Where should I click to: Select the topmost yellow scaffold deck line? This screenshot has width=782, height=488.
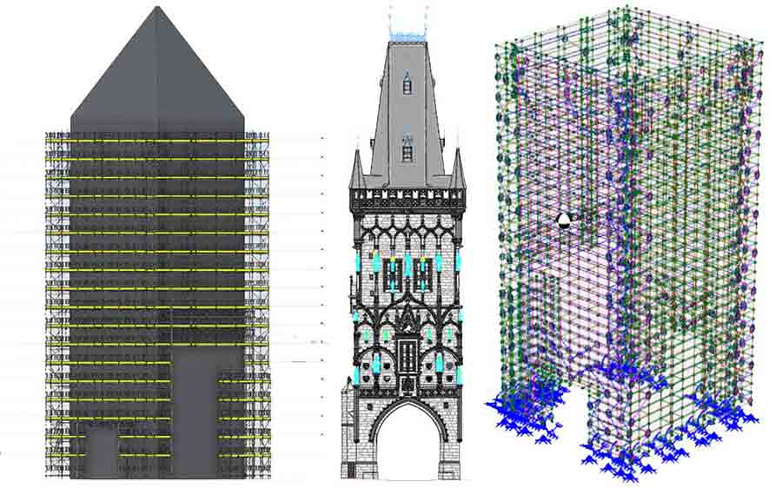(156, 141)
